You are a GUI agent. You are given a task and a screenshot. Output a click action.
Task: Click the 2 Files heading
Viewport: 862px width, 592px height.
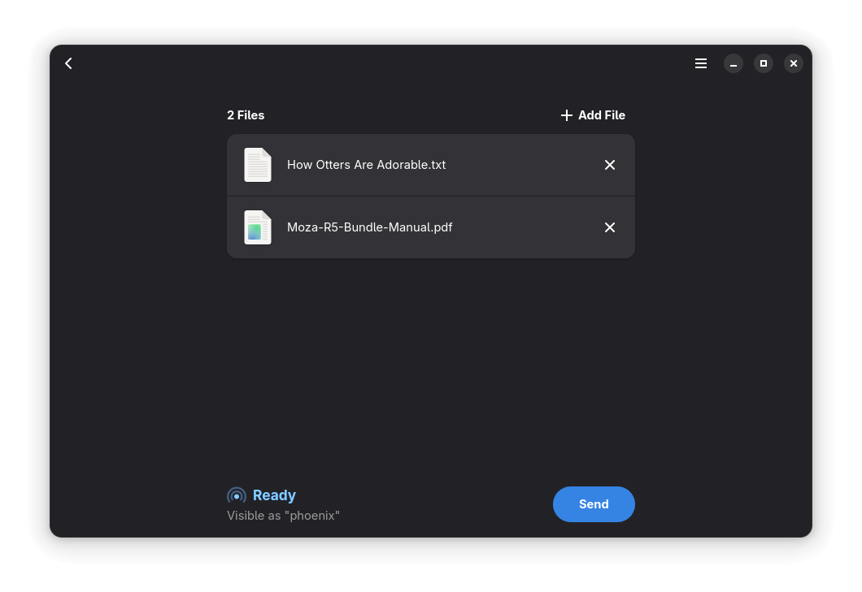(x=246, y=115)
